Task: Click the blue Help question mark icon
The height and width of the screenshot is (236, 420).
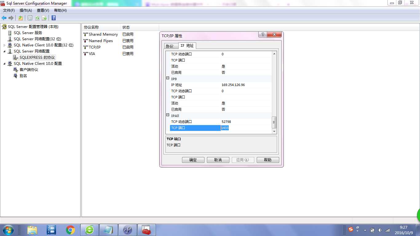Action: coord(53,18)
